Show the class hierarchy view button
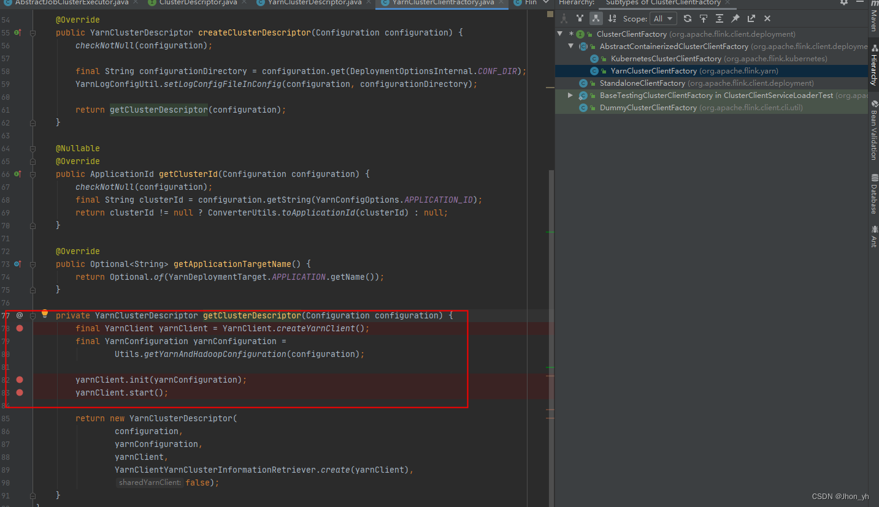 564,18
